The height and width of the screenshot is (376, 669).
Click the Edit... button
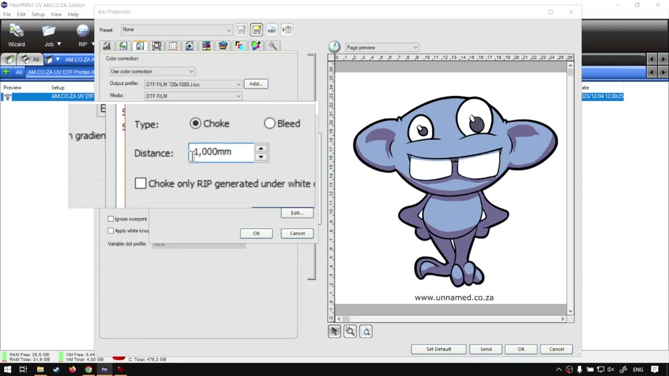point(297,213)
